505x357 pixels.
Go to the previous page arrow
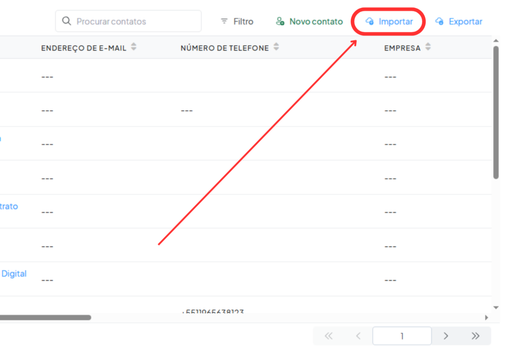point(359,336)
